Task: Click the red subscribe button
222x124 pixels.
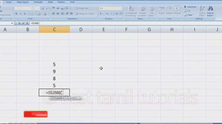Action: pyautogui.click(x=36, y=114)
